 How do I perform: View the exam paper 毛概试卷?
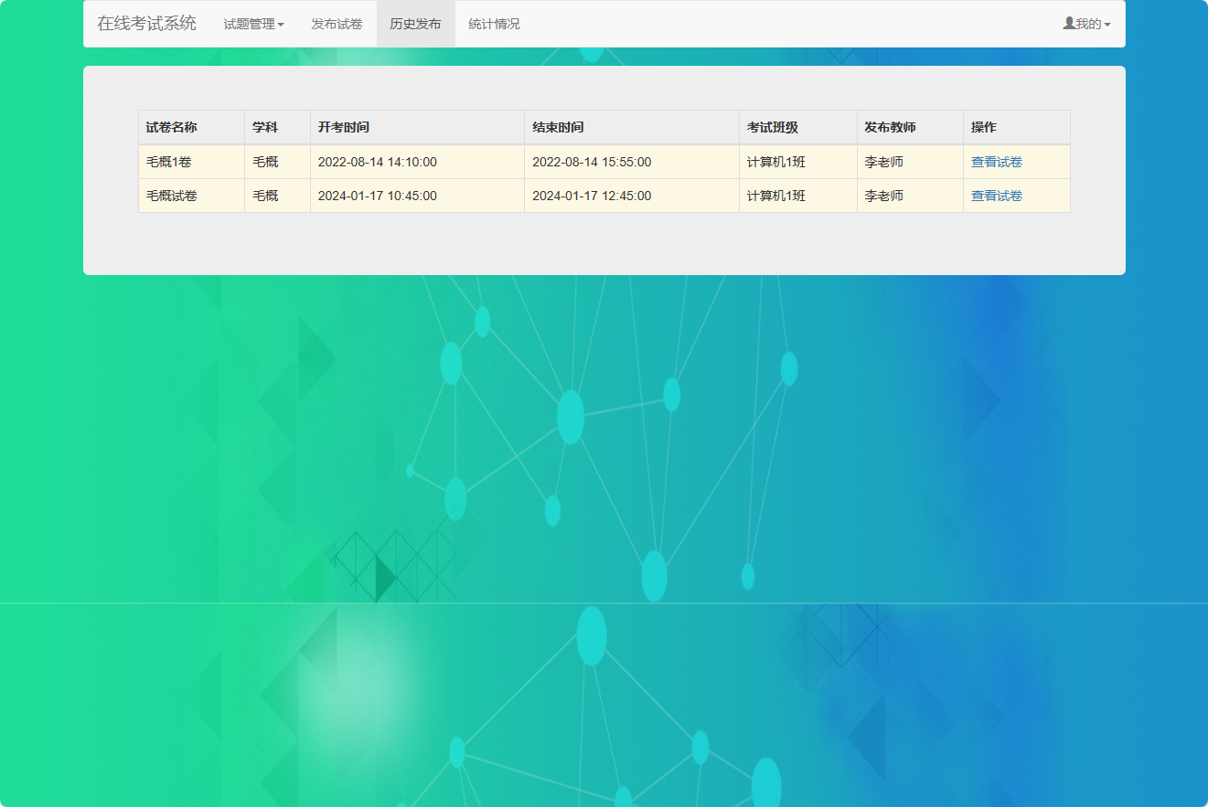point(996,195)
